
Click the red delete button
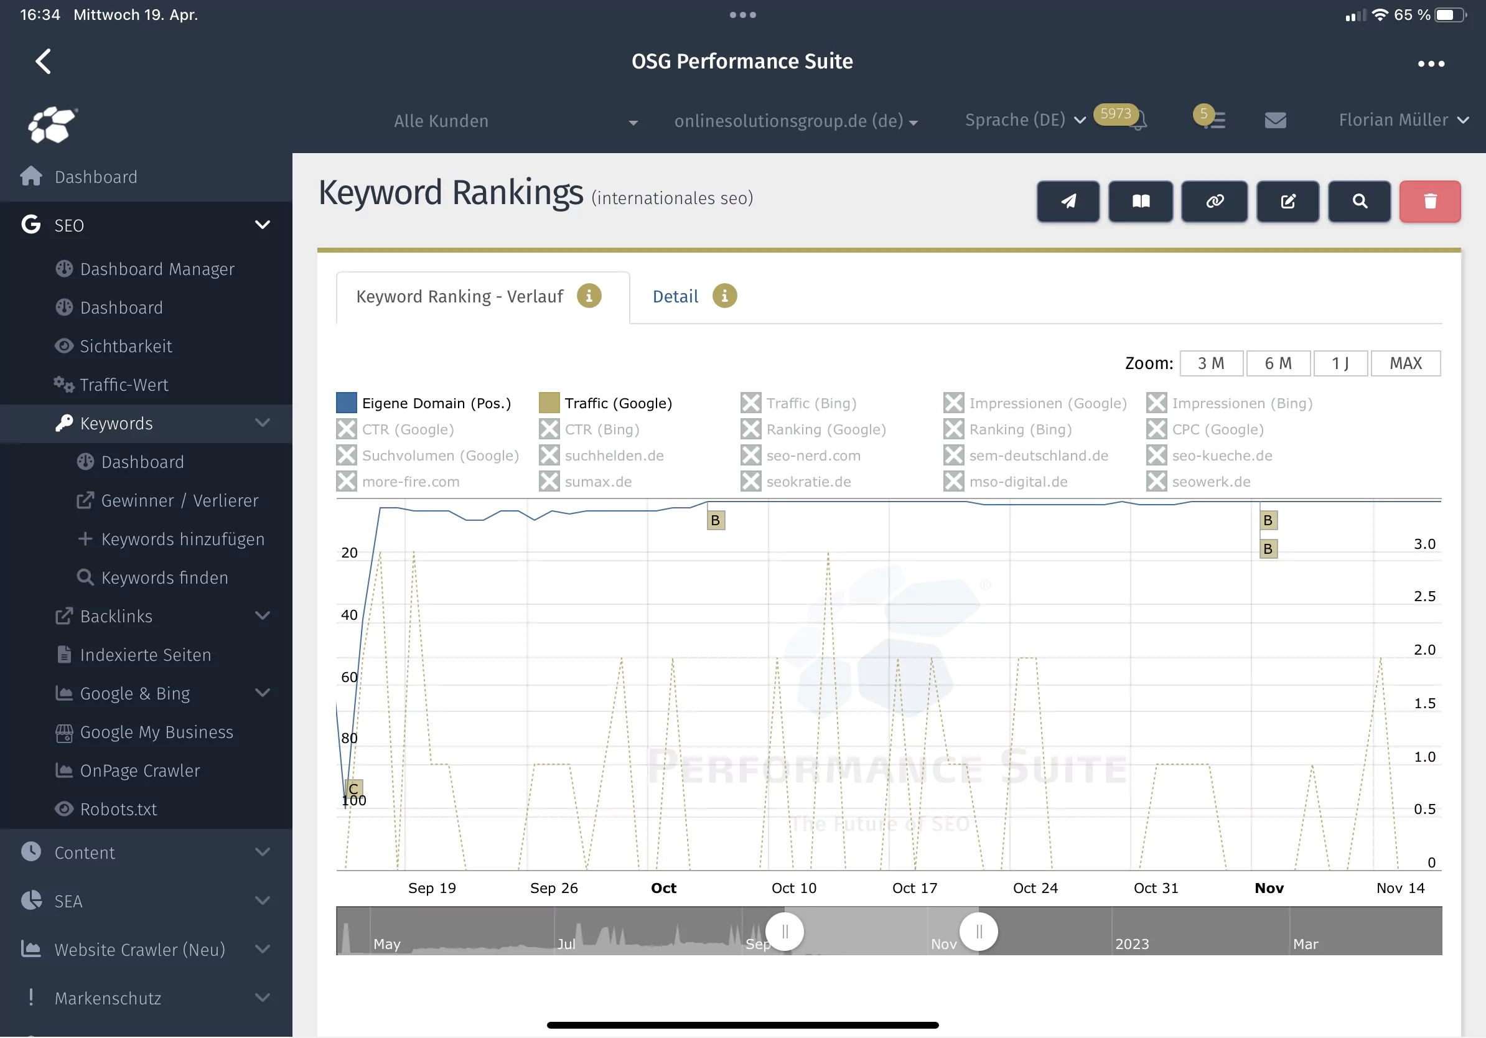coord(1431,201)
